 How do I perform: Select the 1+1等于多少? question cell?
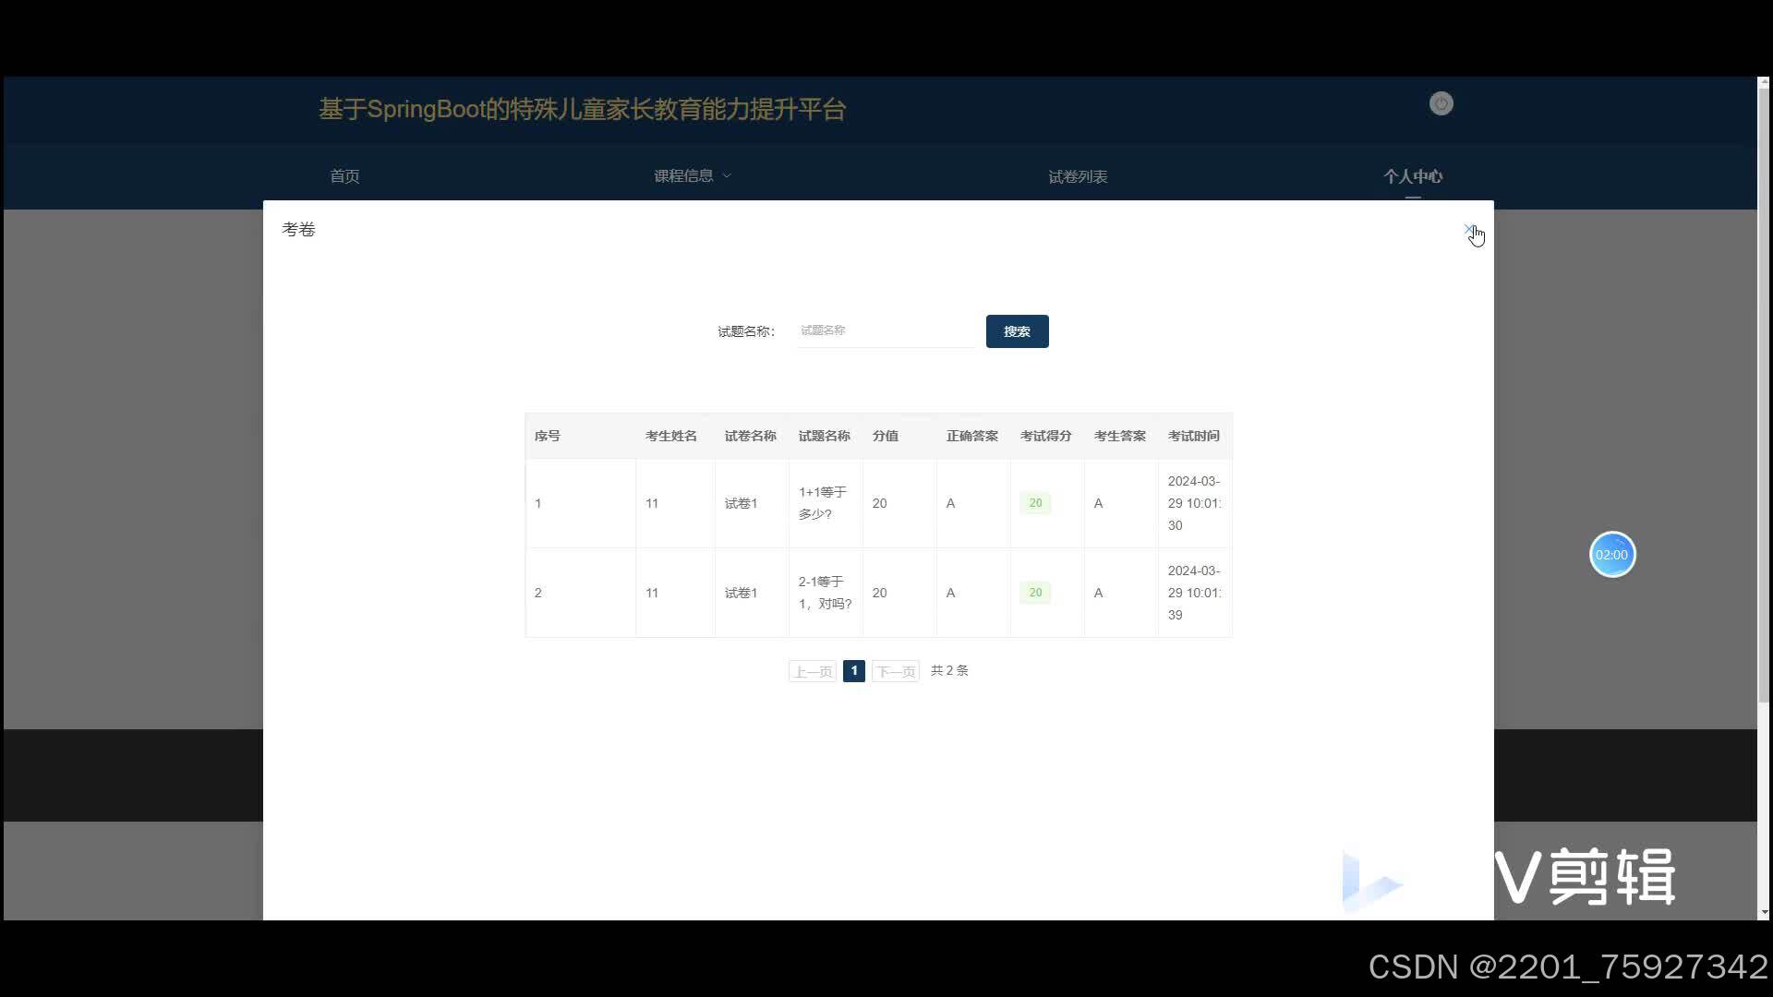tap(823, 503)
